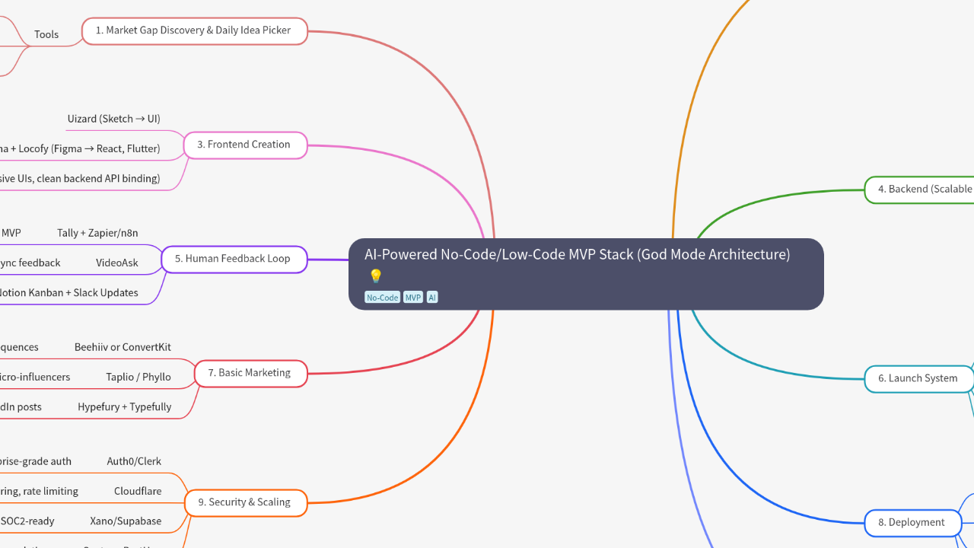This screenshot has height=548, width=974.
Task: Select the 9. Security & Scaling node
Action: (246, 502)
